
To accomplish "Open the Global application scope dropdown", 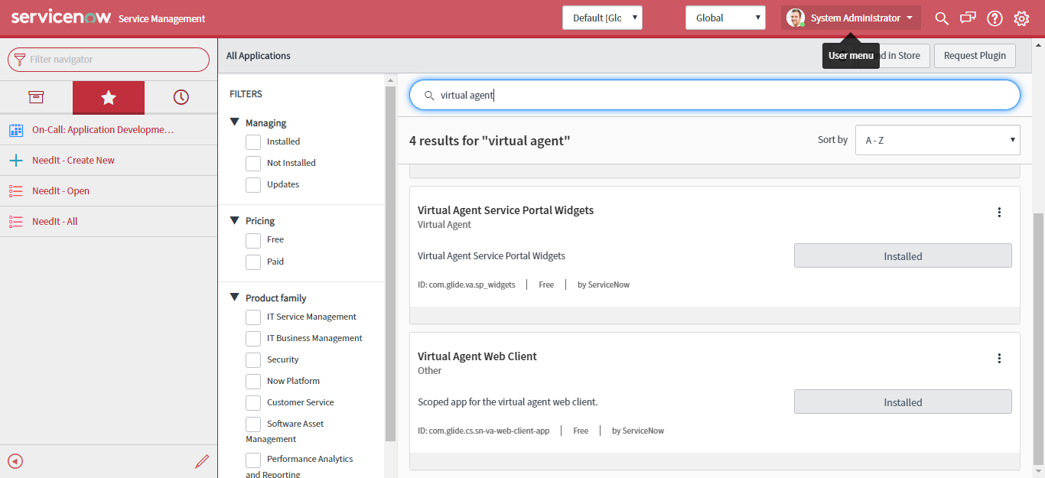I will coord(724,18).
